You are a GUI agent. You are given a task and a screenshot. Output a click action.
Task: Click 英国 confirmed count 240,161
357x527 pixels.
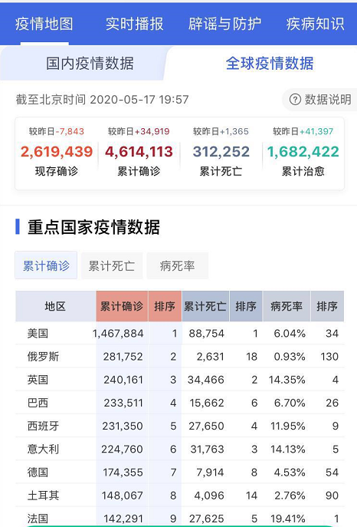[123, 380]
